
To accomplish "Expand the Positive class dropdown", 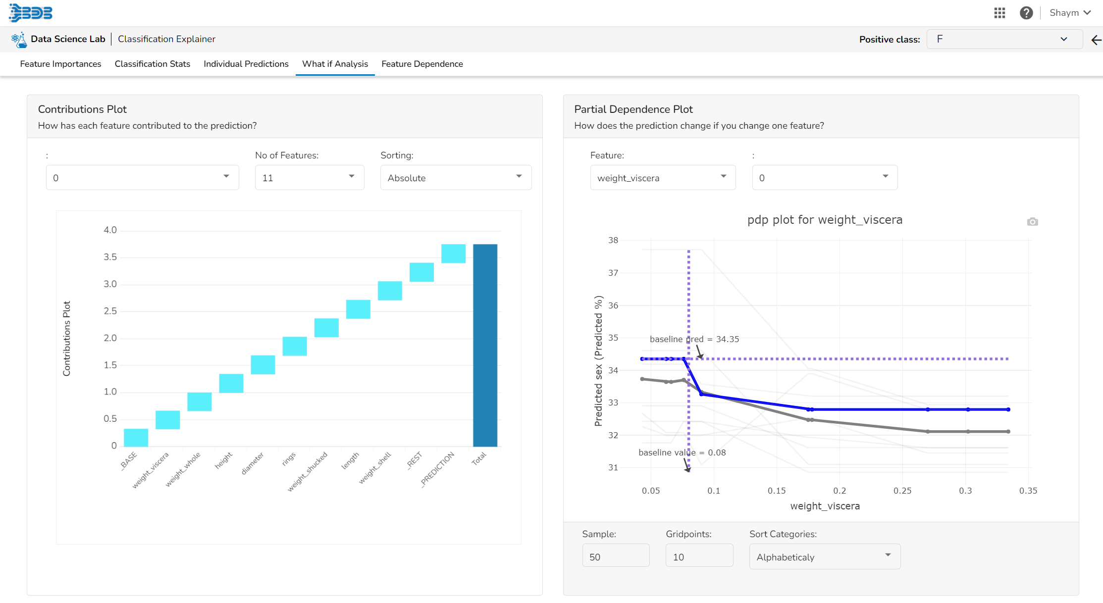I will tap(1003, 39).
